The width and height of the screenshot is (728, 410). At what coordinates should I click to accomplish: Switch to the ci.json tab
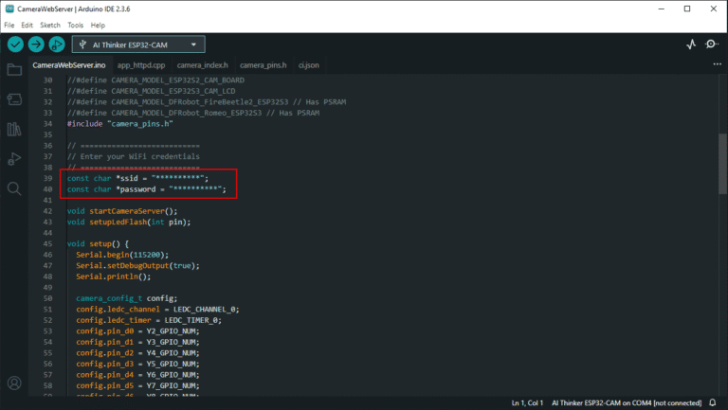[x=309, y=65]
